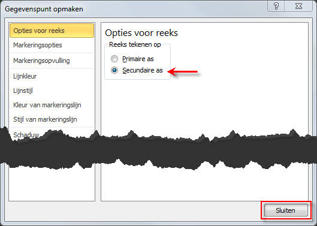Click the Sluiten button
317x226 pixels.
286,210
